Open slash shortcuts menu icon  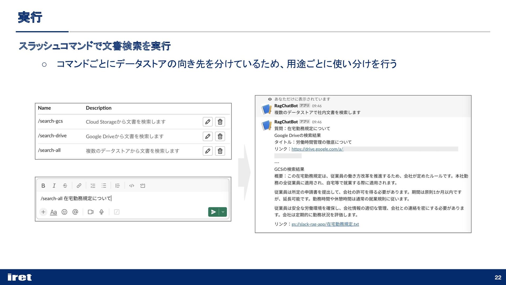[116, 212]
